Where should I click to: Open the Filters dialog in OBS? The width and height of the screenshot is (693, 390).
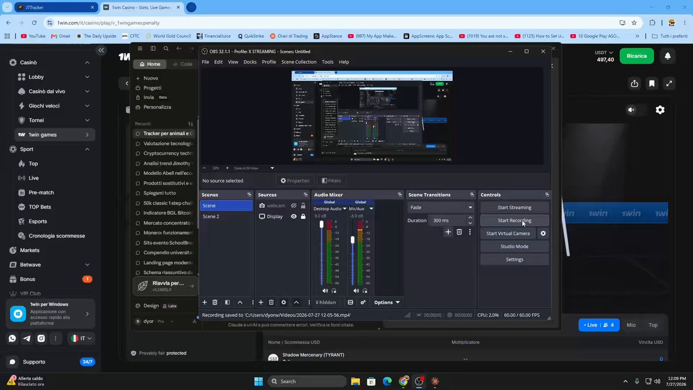(331, 181)
